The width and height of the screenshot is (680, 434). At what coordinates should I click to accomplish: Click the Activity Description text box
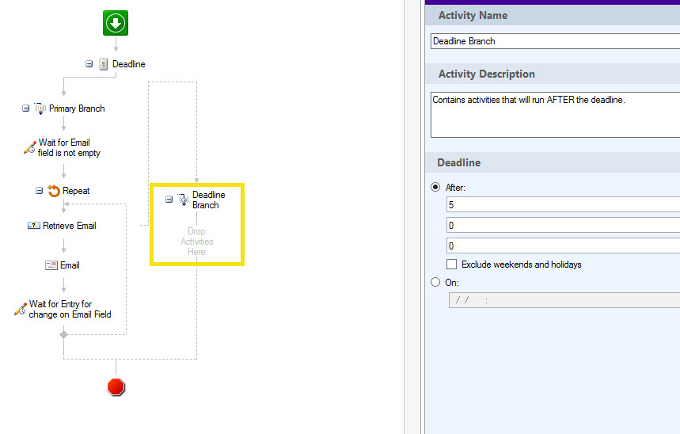click(555, 115)
